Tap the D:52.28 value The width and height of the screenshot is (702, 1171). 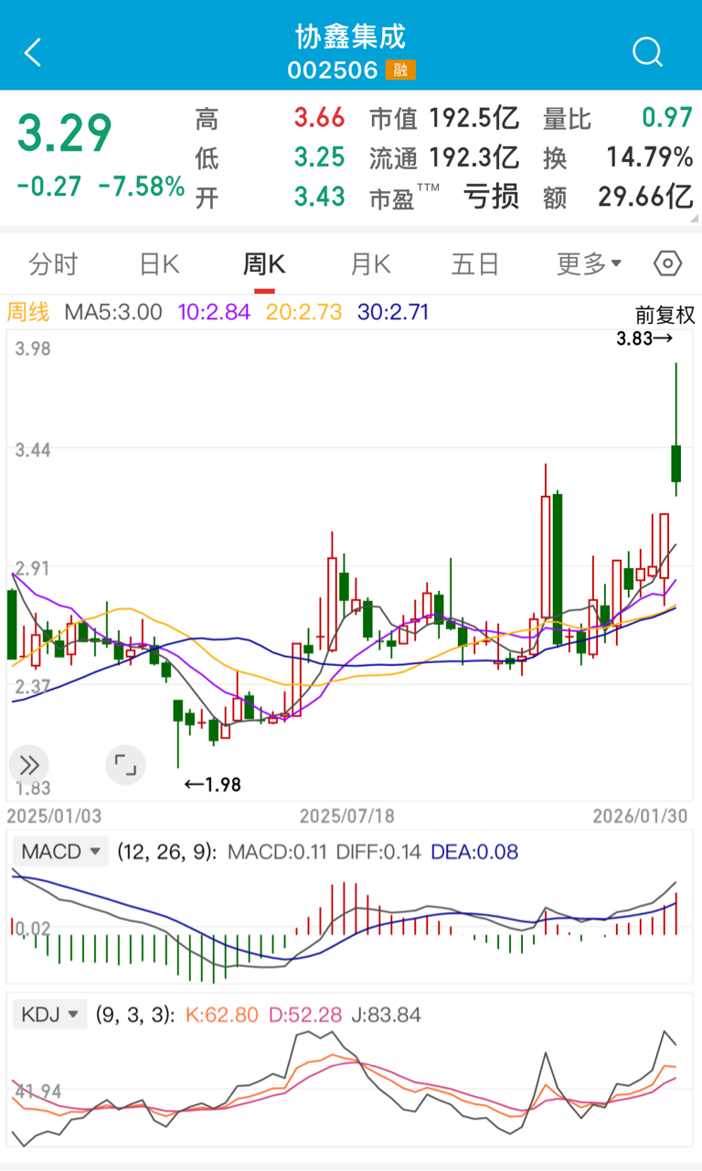tap(305, 1015)
